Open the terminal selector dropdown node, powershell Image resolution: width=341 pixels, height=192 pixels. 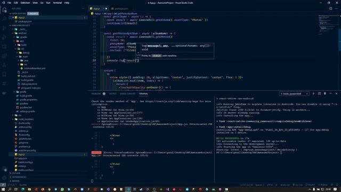tap(294, 94)
